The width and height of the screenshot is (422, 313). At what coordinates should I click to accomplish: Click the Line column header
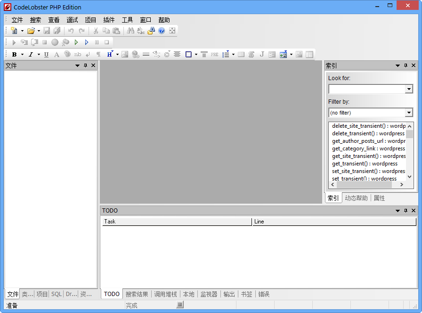334,222
